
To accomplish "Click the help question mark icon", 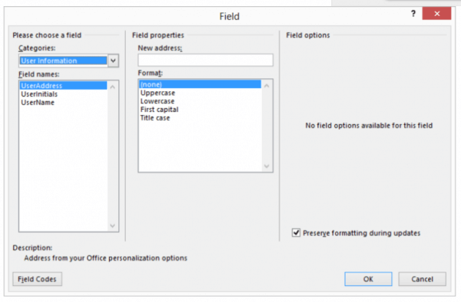I will (413, 14).
